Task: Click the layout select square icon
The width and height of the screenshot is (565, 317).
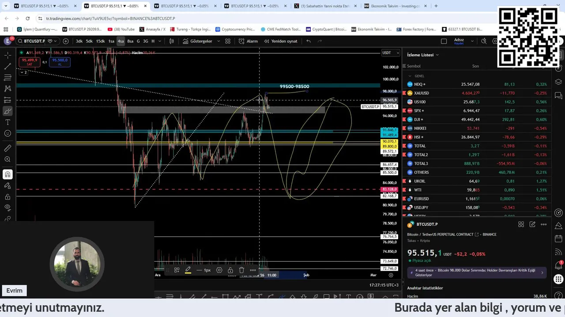Action: pos(444,41)
